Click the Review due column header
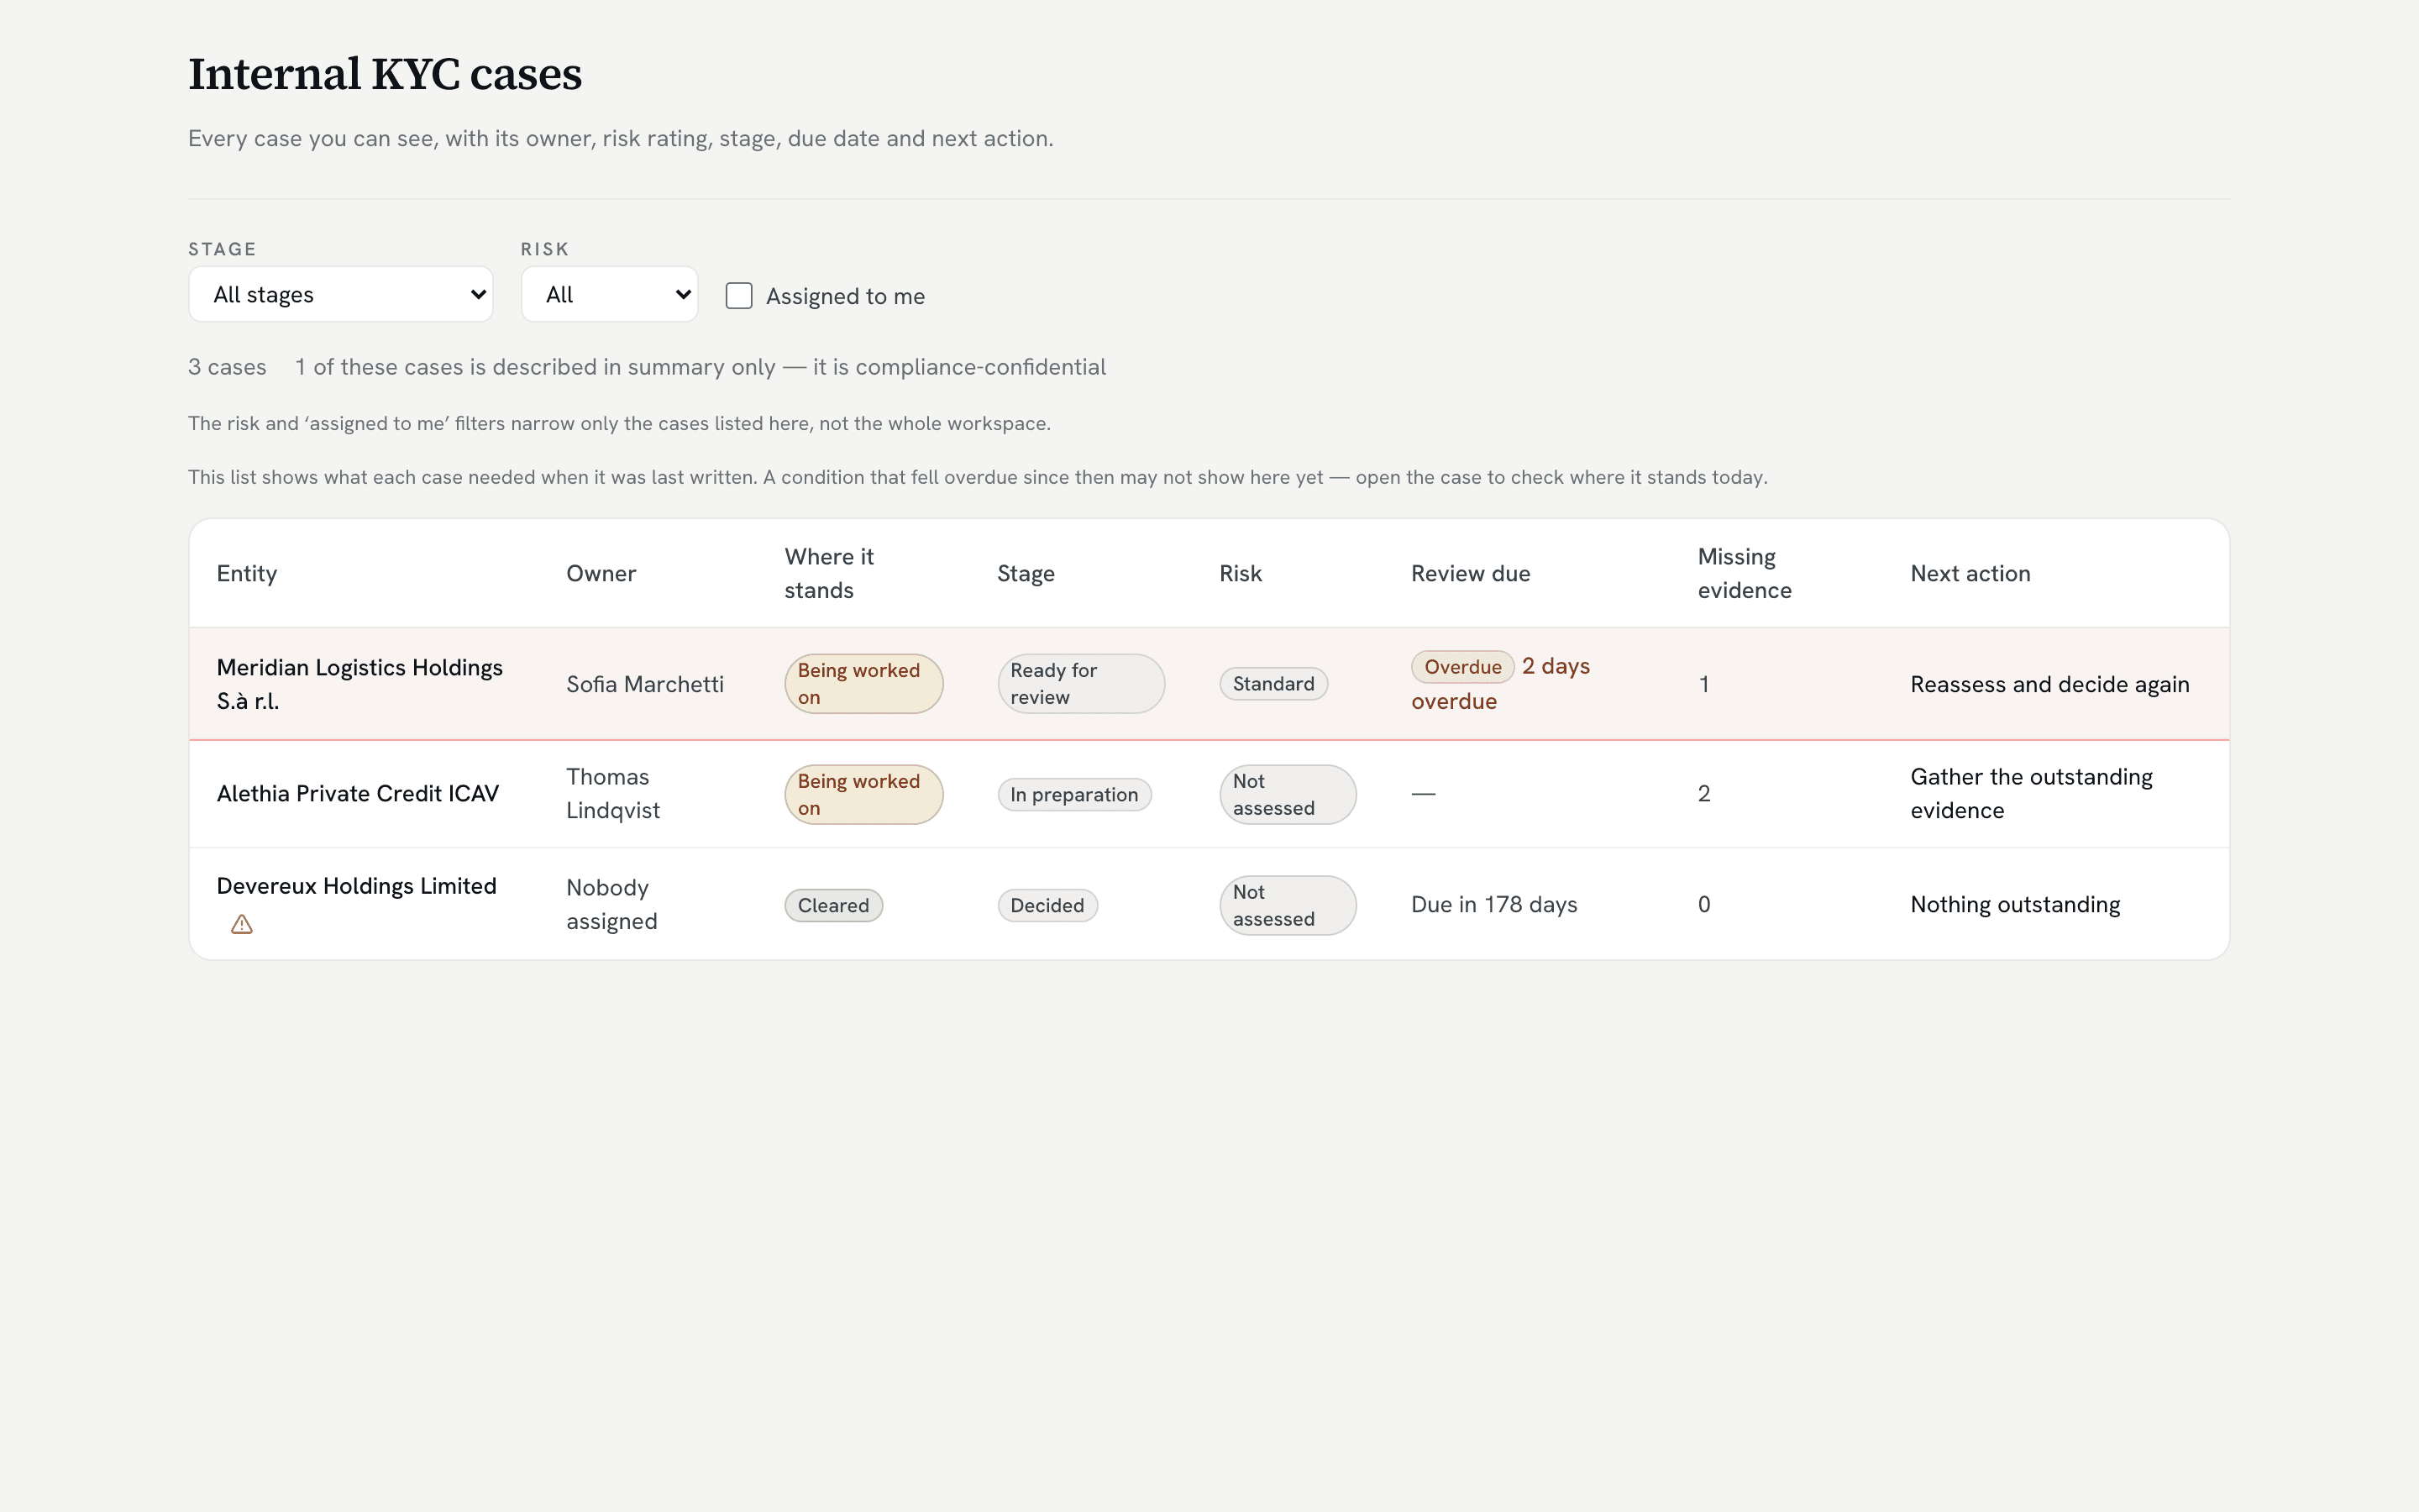Screen dimensions: 2419x1512 [x=1471, y=573]
